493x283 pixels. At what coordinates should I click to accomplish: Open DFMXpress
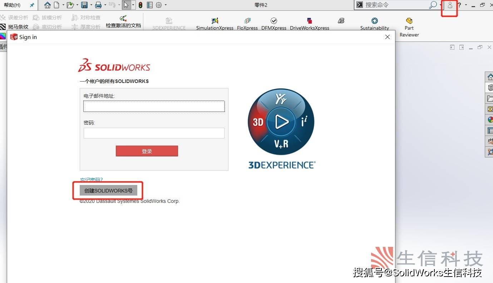click(x=273, y=21)
